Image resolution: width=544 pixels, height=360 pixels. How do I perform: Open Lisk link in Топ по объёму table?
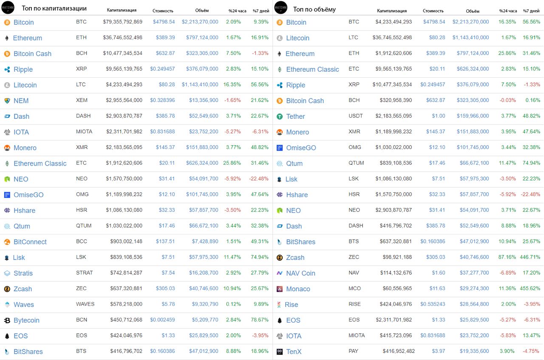pyautogui.click(x=291, y=179)
